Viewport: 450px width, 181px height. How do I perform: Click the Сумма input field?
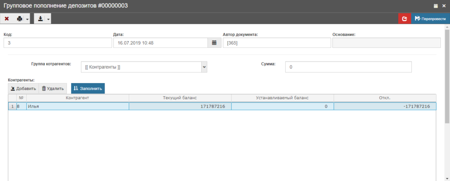click(348, 67)
